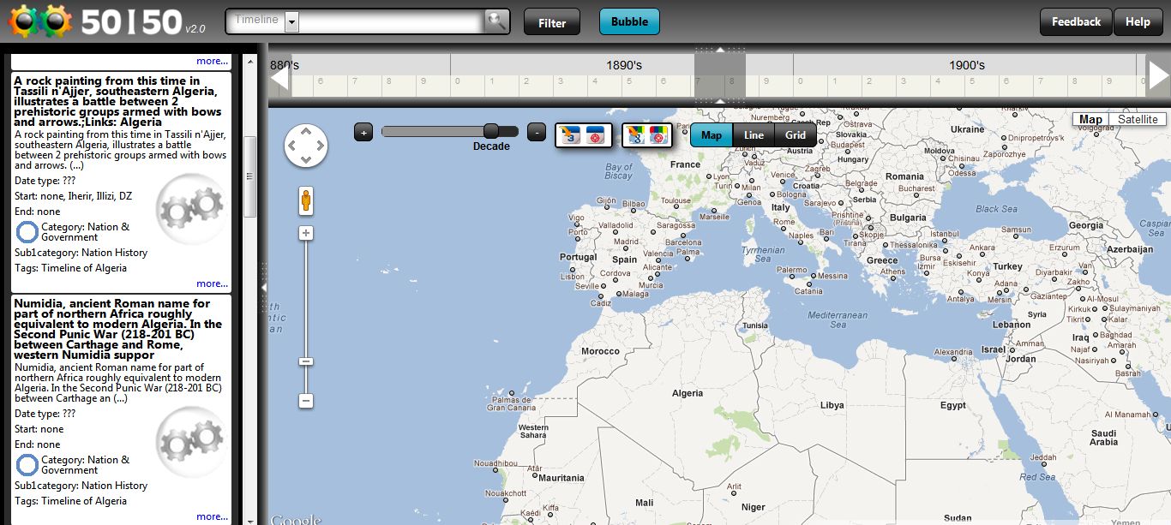Pan the map up with the arrow control
This screenshot has height=525, width=1171.
(306, 132)
